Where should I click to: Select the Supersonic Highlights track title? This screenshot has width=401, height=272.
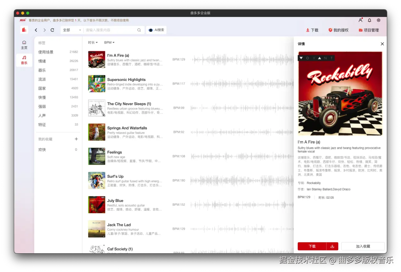pyautogui.click(x=126, y=80)
